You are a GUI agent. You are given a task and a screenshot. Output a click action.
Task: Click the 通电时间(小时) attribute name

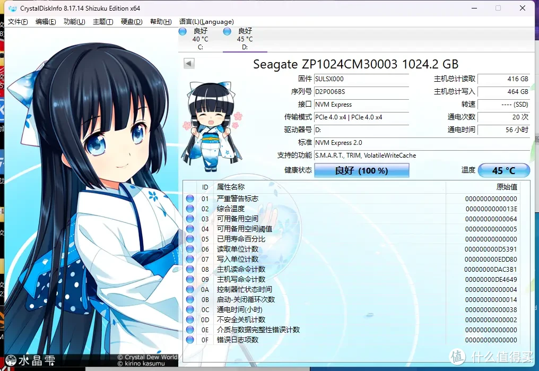pyautogui.click(x=240, y=309)
